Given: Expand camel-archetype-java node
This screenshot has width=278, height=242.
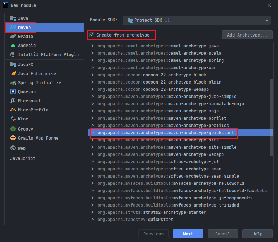Looking at the screenshot, I should (92, 46).
